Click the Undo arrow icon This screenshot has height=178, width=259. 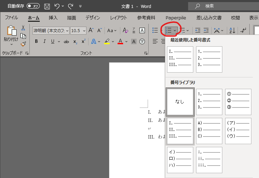click(x=57, y=6)
